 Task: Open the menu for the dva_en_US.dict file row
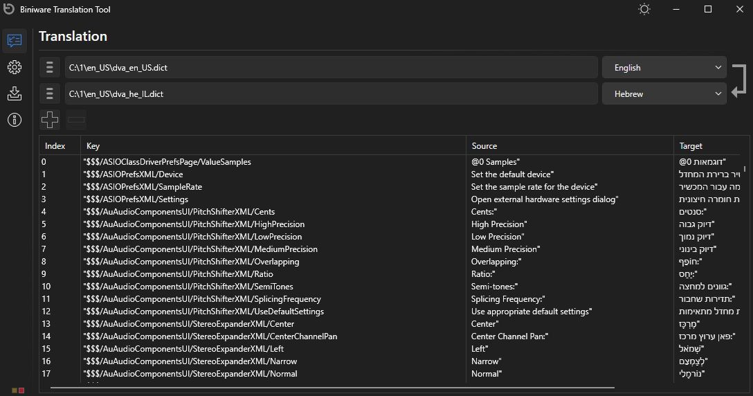coord(49,68)
